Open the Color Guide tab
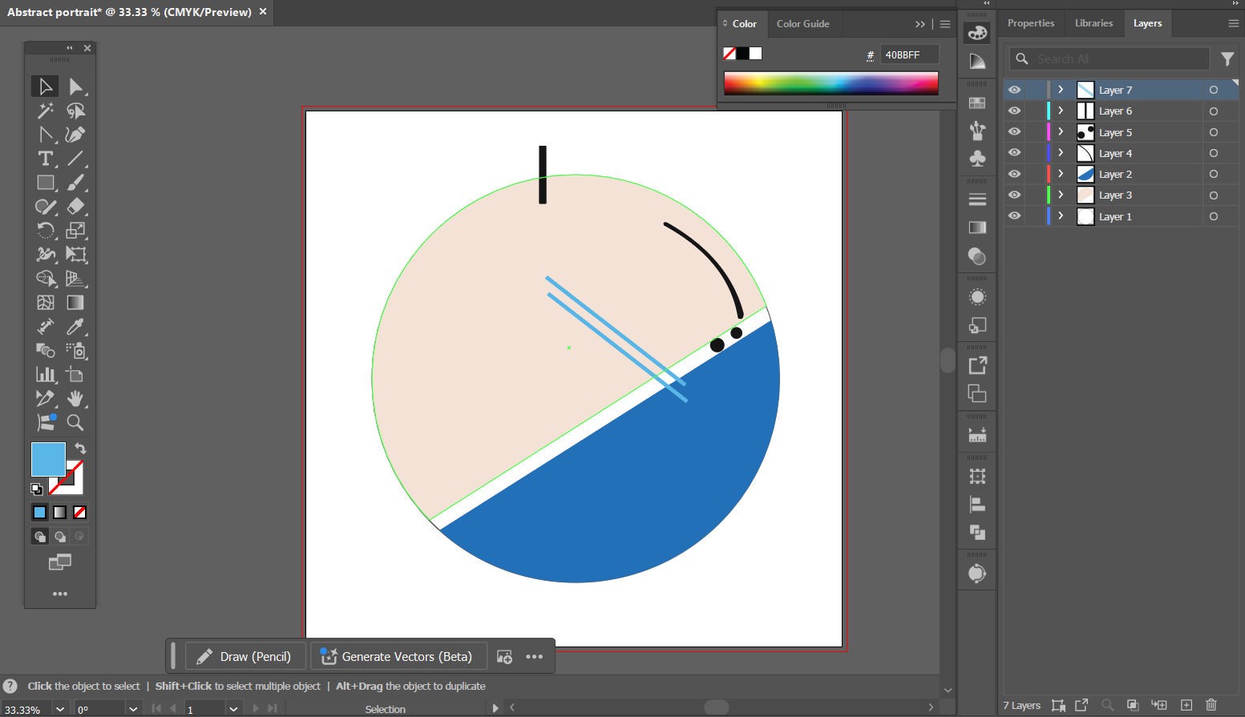Screen dimensions: 1245x717 (x=802, y=24)
